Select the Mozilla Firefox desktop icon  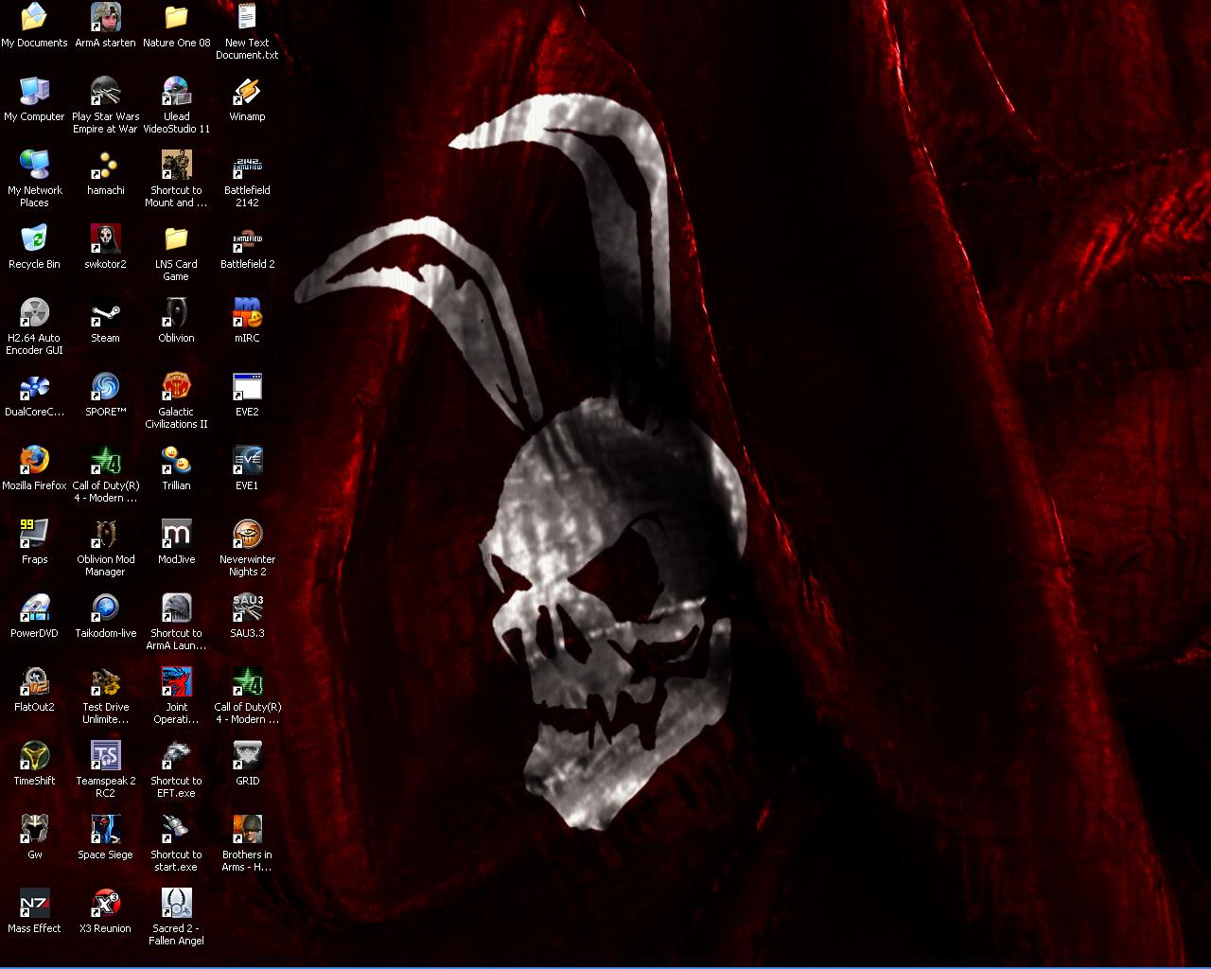(x=34, y=461)
